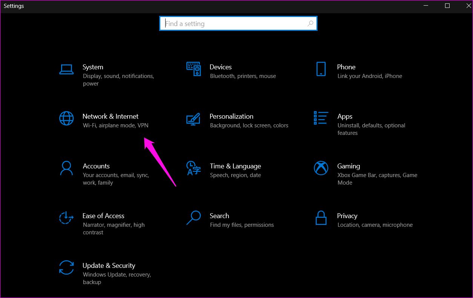Viewport: 473px width, 298px height.
Task: Open the Update & Security refresh arrows icon
Action: pyautogui.click(x=66, y=267)
